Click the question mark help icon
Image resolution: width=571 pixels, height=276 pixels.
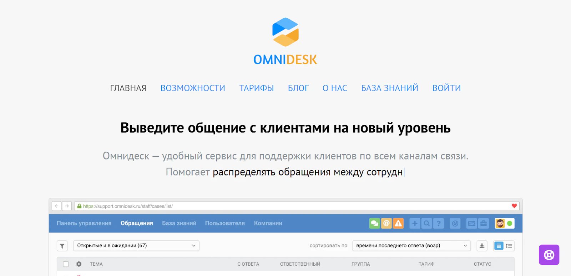[x=439, y=223]
